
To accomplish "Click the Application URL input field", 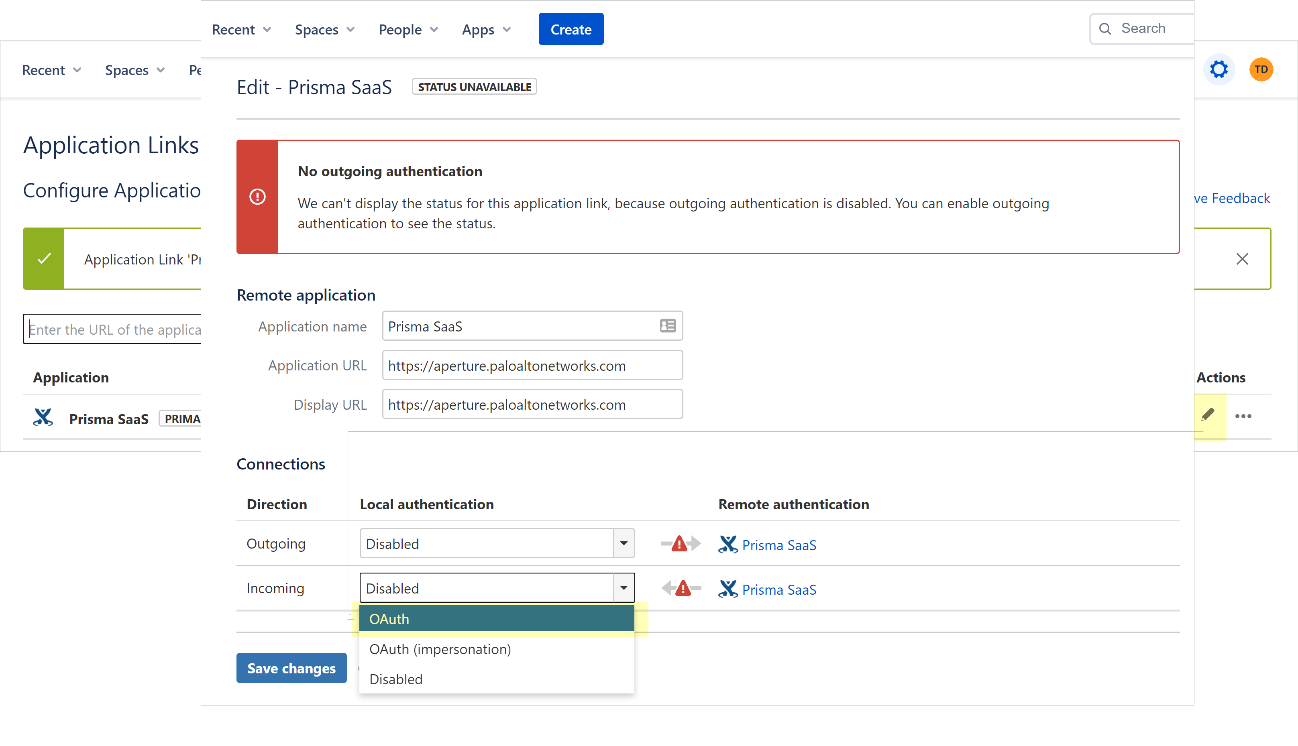I will coord(532,365).
